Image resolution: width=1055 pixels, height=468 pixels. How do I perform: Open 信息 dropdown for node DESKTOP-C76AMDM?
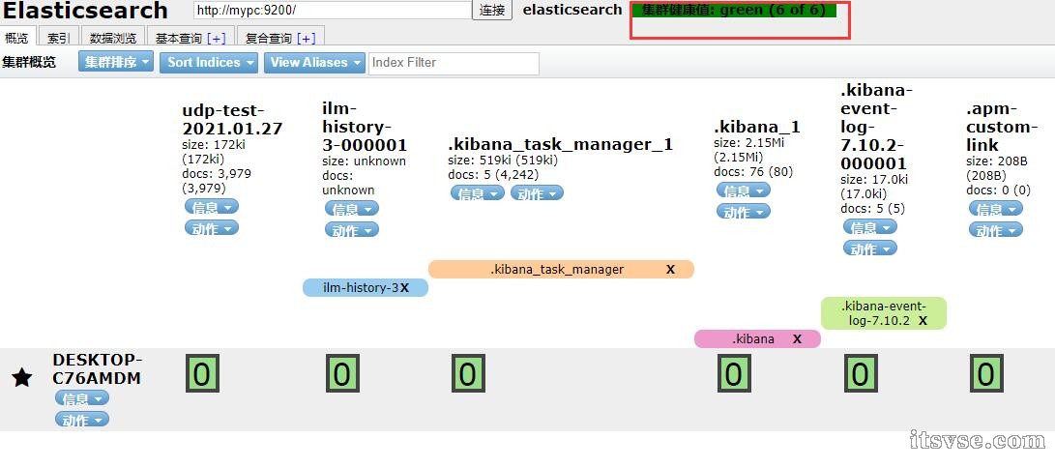click(x=82, y=398)
